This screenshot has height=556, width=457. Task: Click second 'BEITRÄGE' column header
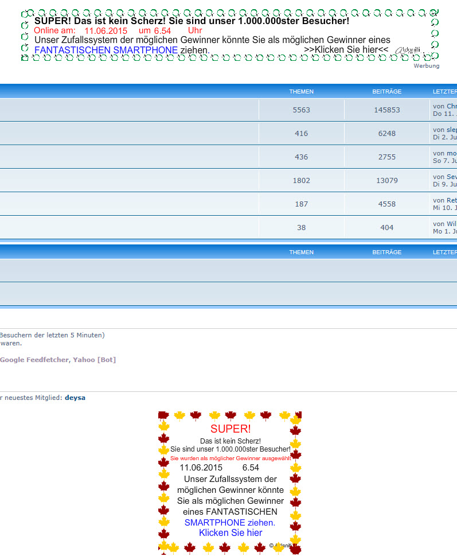(387, 252)
